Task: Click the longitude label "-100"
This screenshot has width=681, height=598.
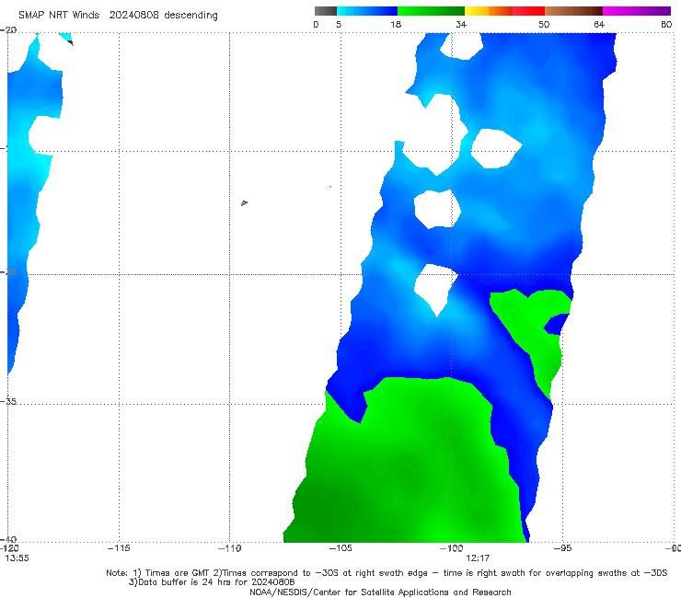Action: (x=451, y=548)
